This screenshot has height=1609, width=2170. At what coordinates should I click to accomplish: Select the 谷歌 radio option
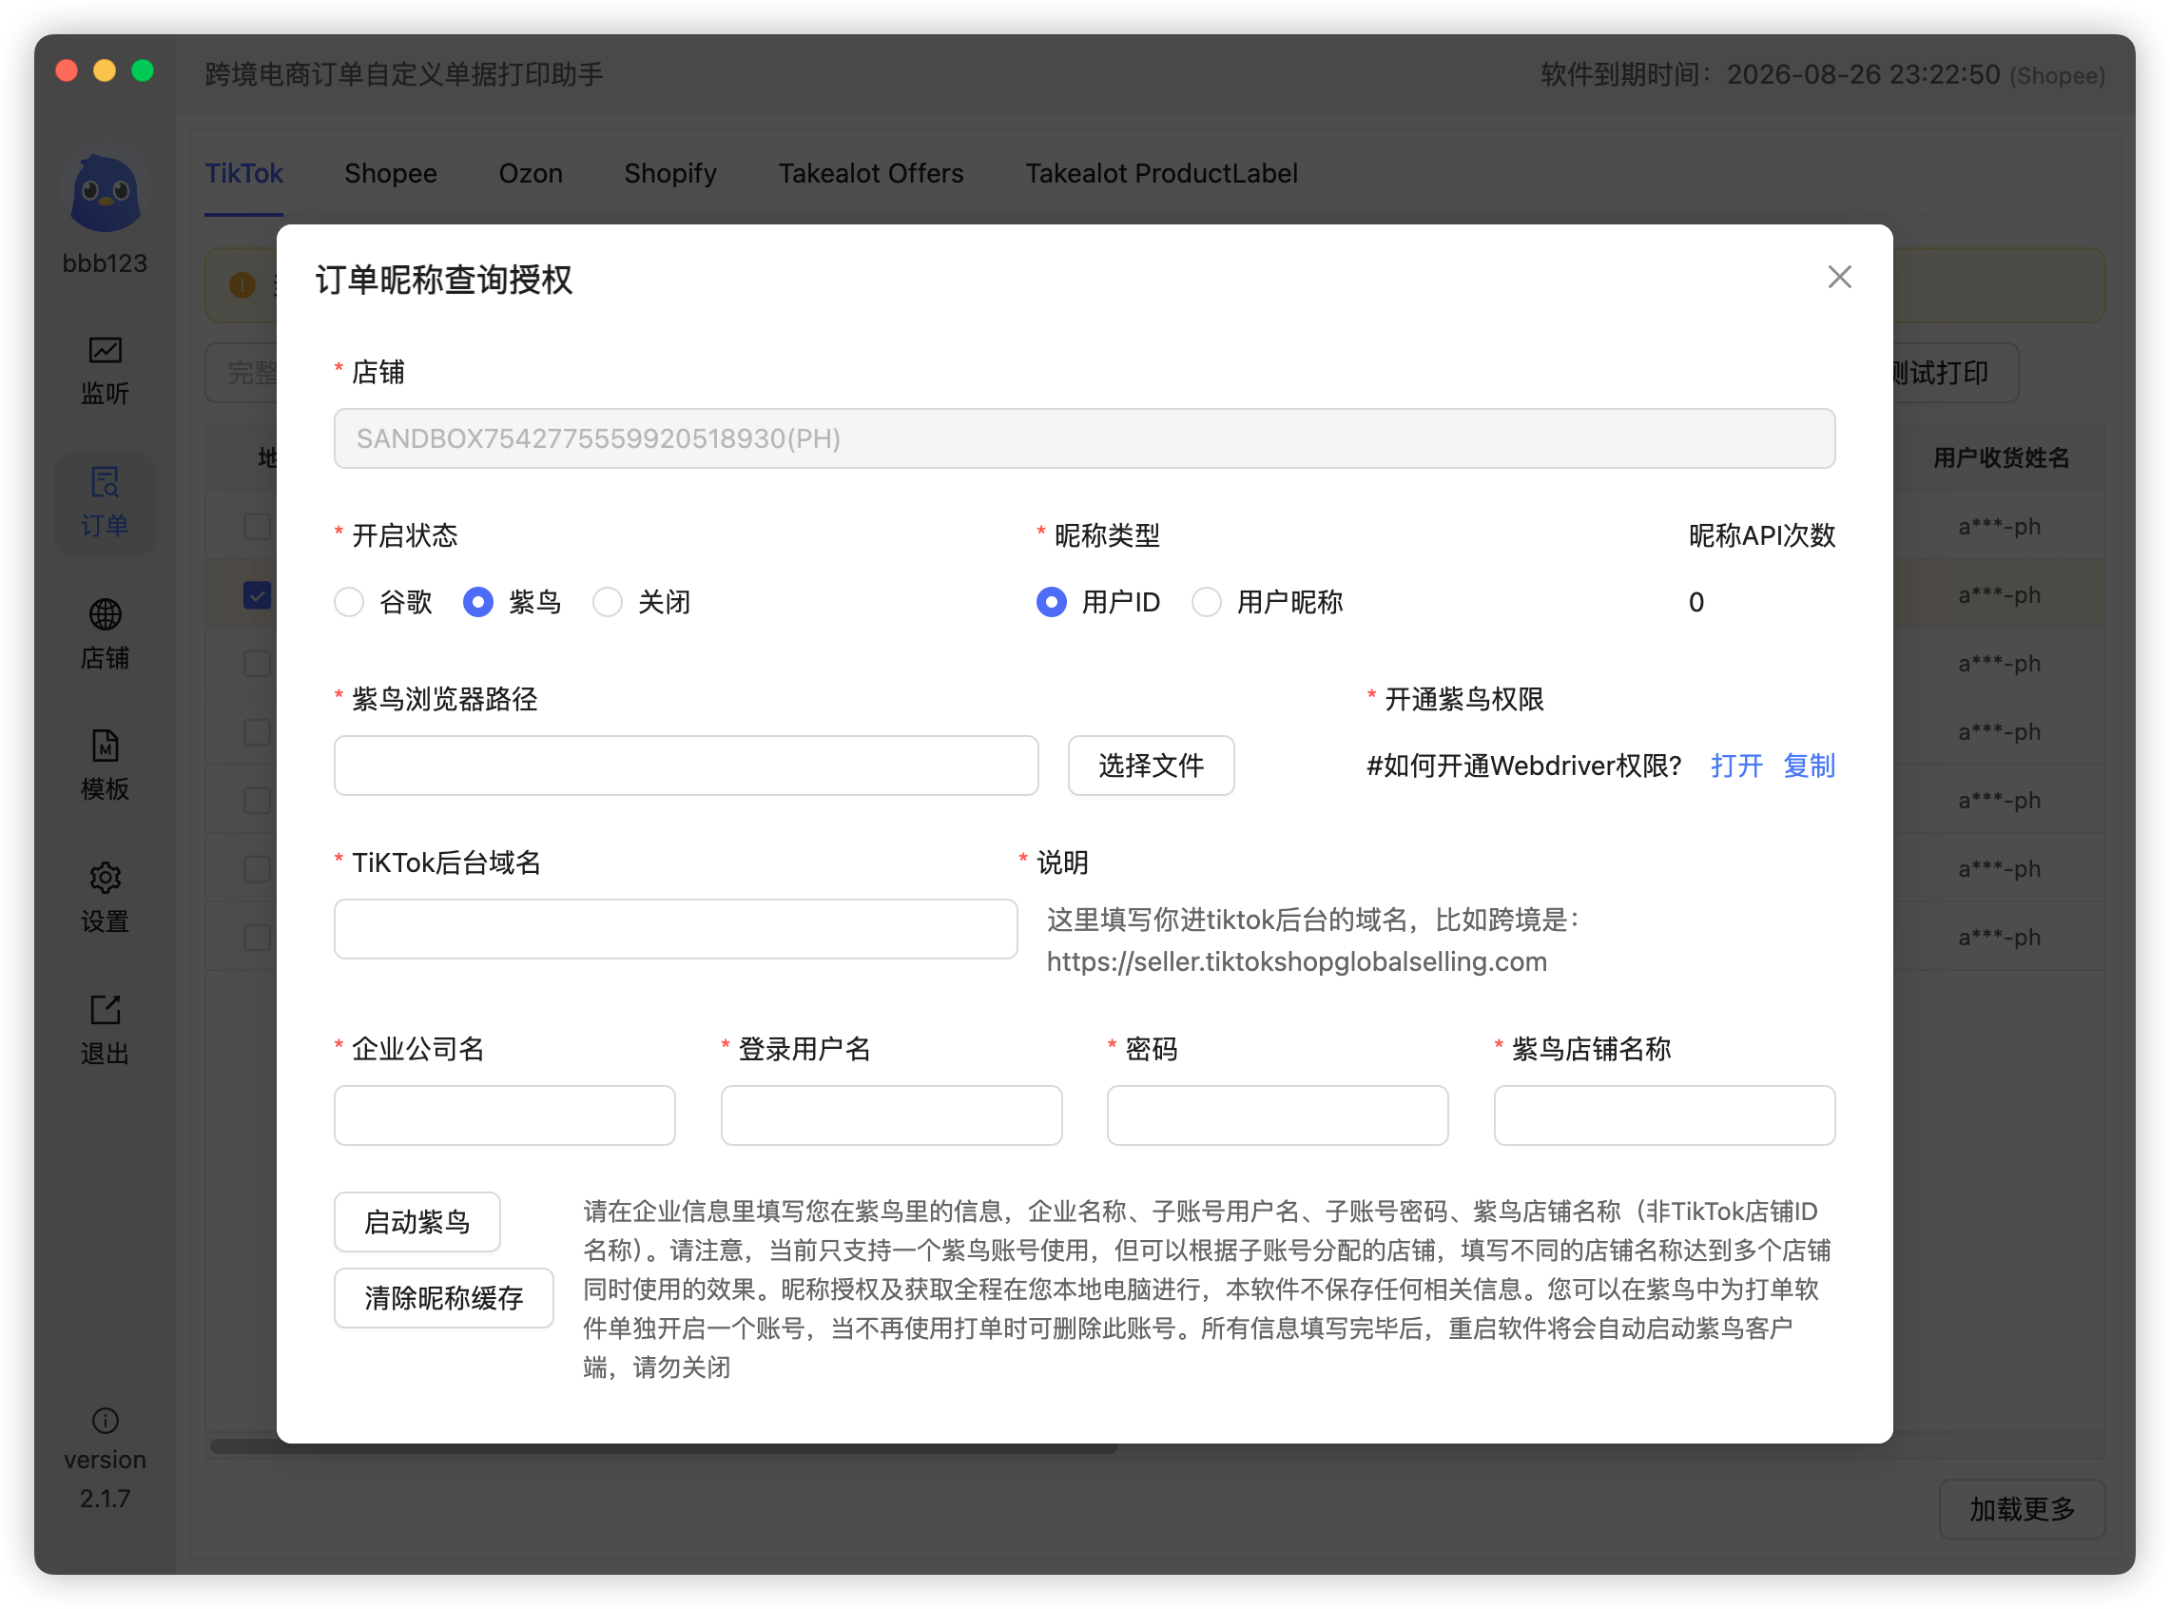(x=349, y=602)
